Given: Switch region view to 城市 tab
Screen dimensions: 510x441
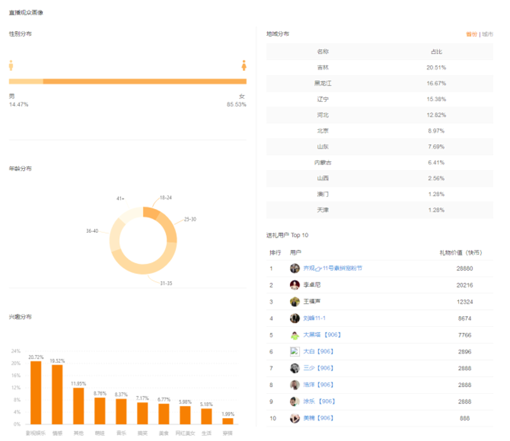Looking at the screenshot, I should (x=487, y=34).
